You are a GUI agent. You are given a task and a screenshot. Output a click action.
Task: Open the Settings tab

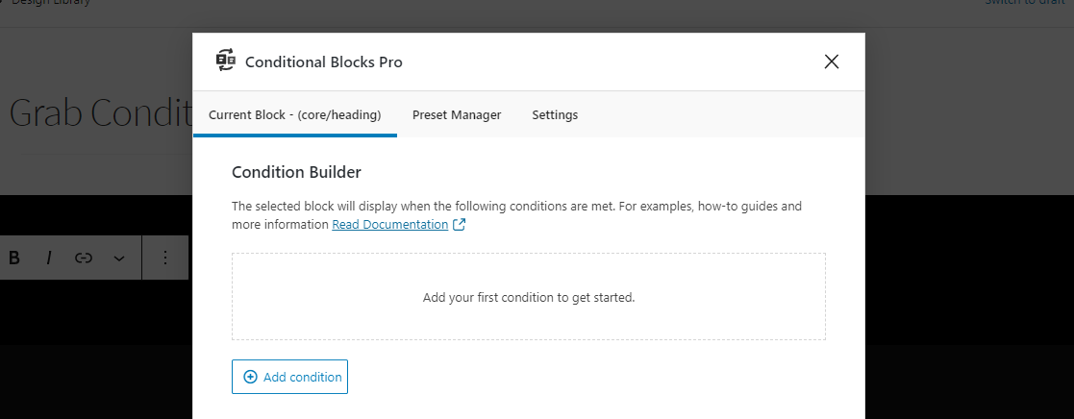coord(555,115)
